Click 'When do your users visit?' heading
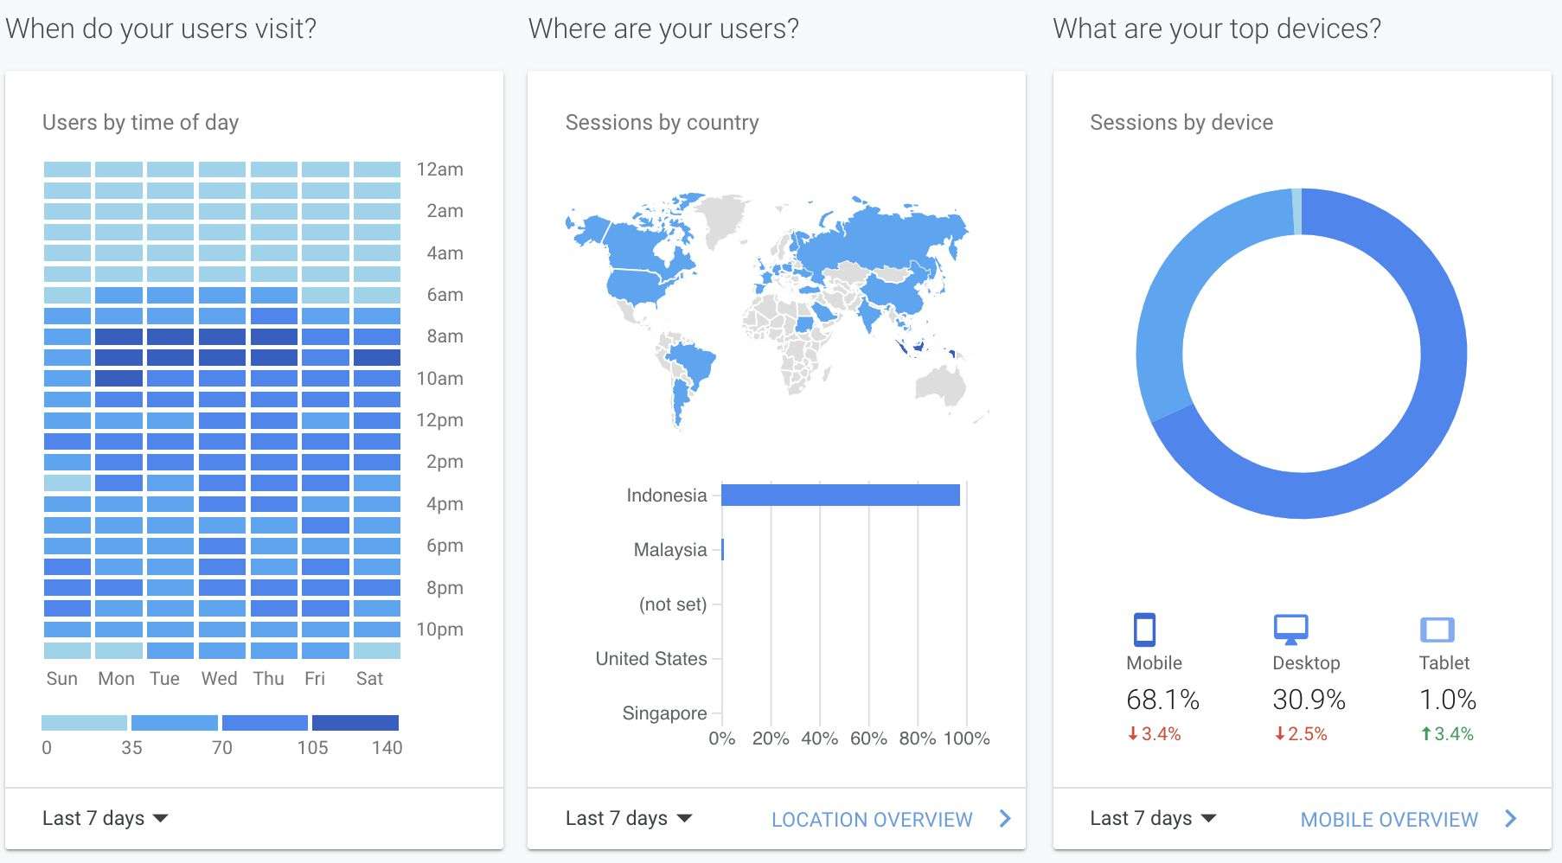Screen dimensions: 1562x863 click(161, 29)
